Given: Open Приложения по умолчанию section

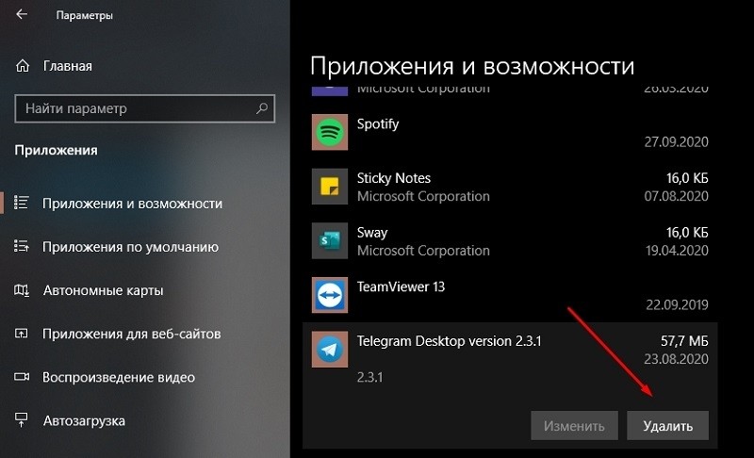Looking at the screenshot, I should click(130, 247).
